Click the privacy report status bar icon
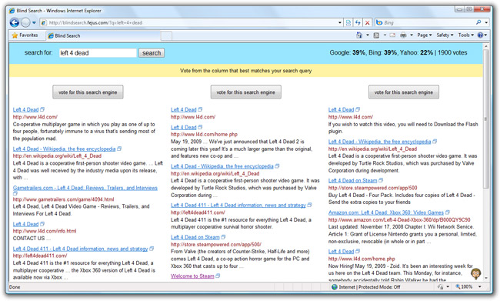 tap(441, 287)
